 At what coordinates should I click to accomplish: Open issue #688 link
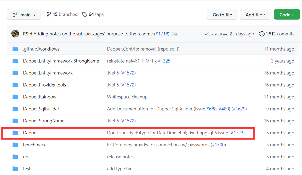[212, 109]
